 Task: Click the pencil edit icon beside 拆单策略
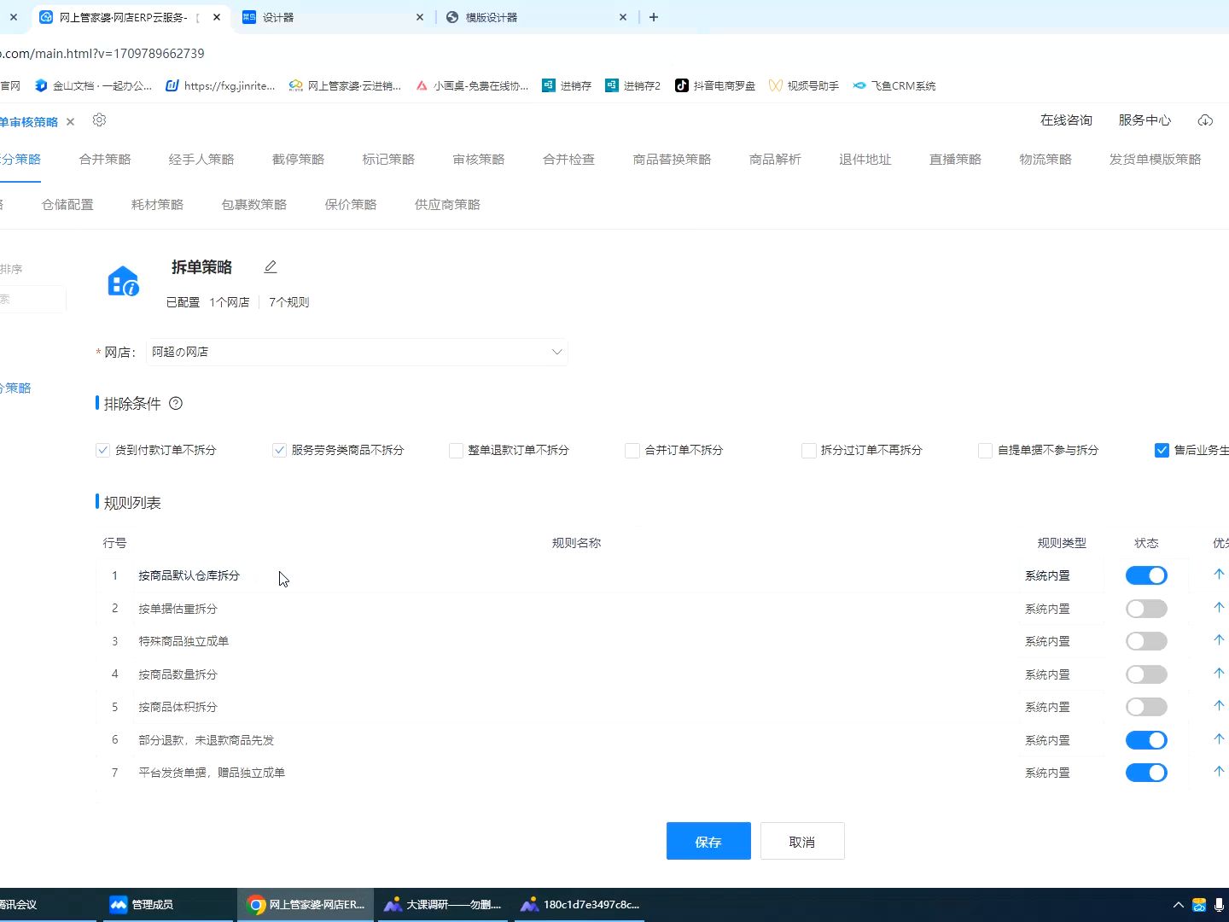click(271, 266)
